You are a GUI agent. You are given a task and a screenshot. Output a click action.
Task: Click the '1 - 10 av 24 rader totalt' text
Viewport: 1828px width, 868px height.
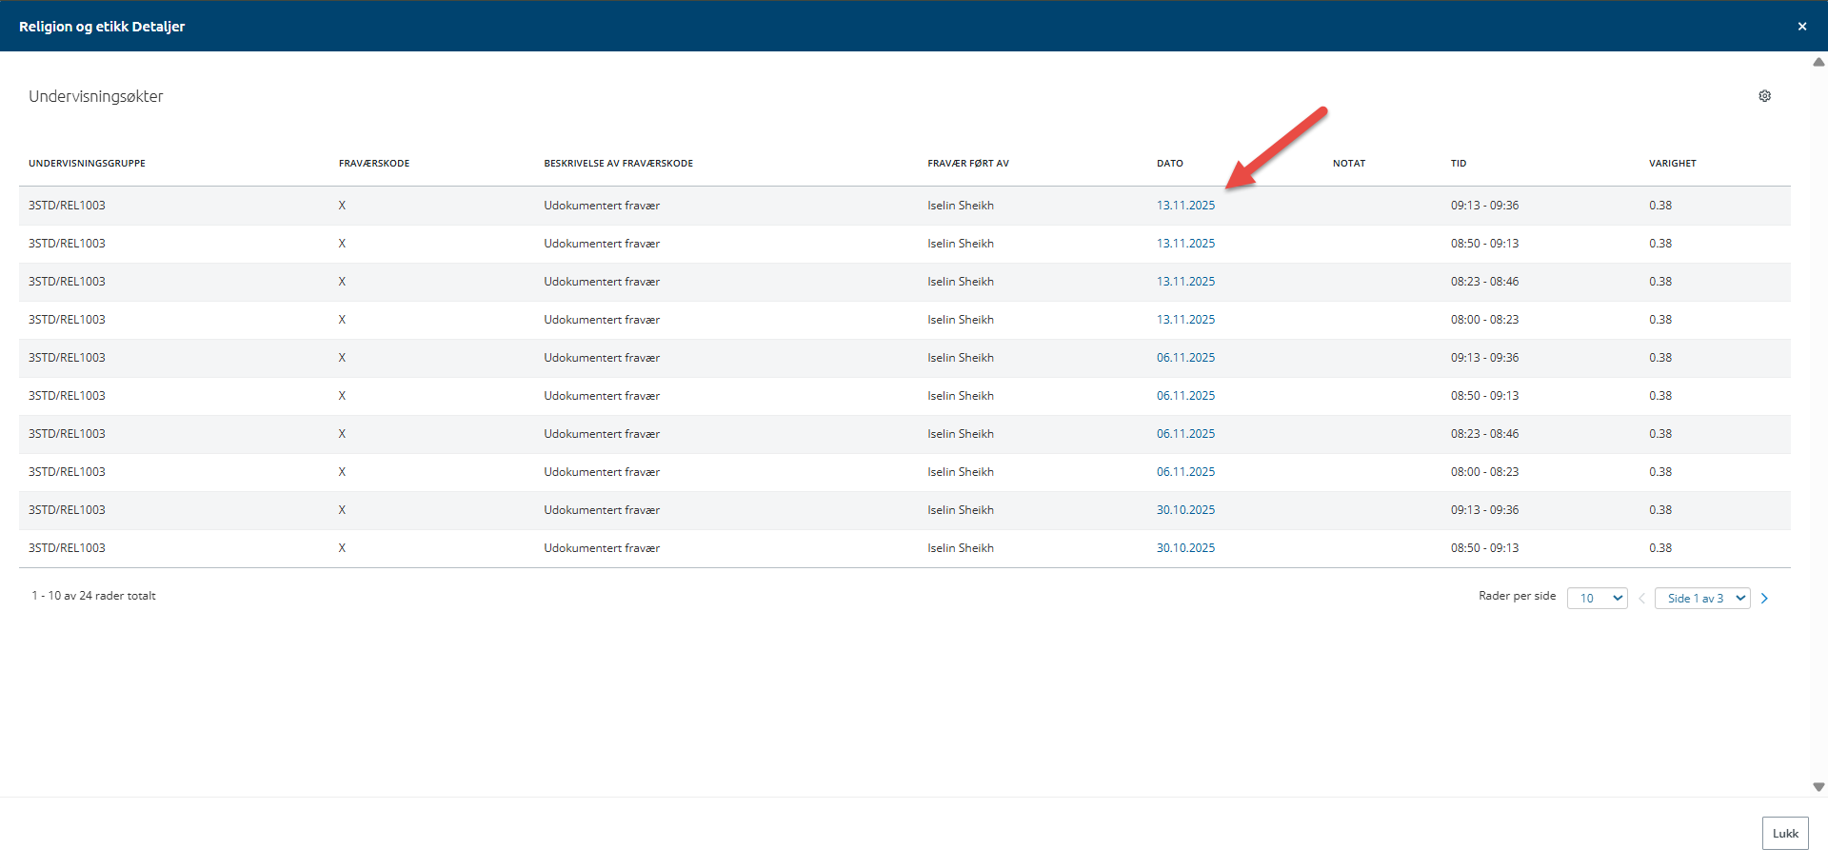pos(93,596)
